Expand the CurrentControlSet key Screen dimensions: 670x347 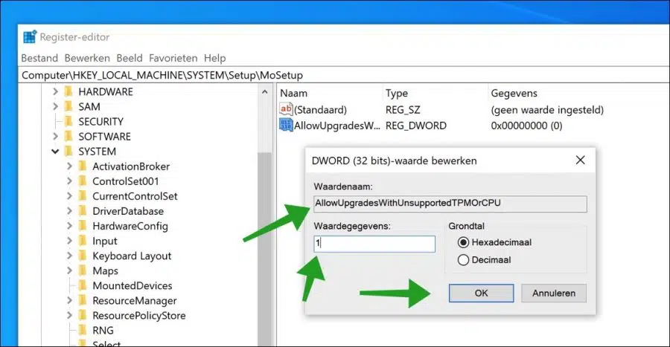[70, 196]
